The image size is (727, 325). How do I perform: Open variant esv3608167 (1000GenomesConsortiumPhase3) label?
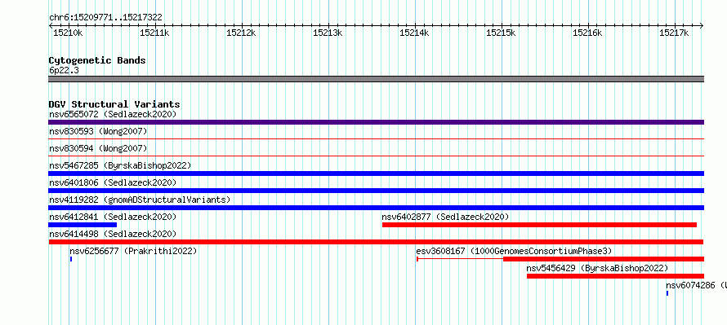click(514, 251)
